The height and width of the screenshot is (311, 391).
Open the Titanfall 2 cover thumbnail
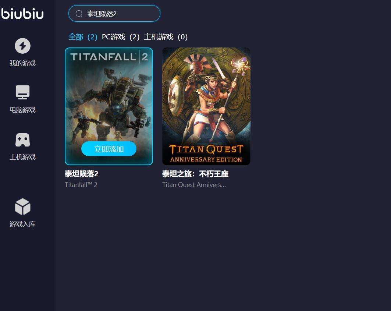pyautogui.click(x=109, y=106)
